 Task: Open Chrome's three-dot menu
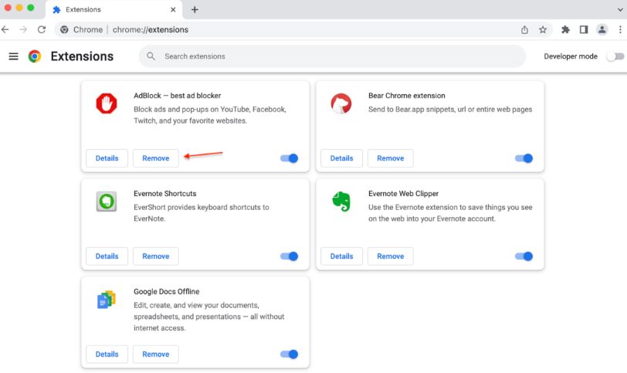tap(620, 29)
